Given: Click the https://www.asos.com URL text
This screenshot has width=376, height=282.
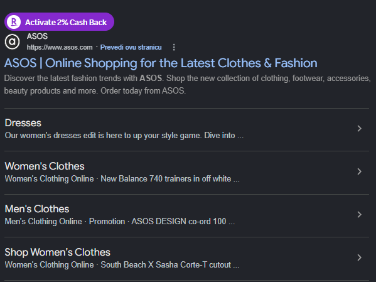Looking at the screenshot, I should 60,47.
